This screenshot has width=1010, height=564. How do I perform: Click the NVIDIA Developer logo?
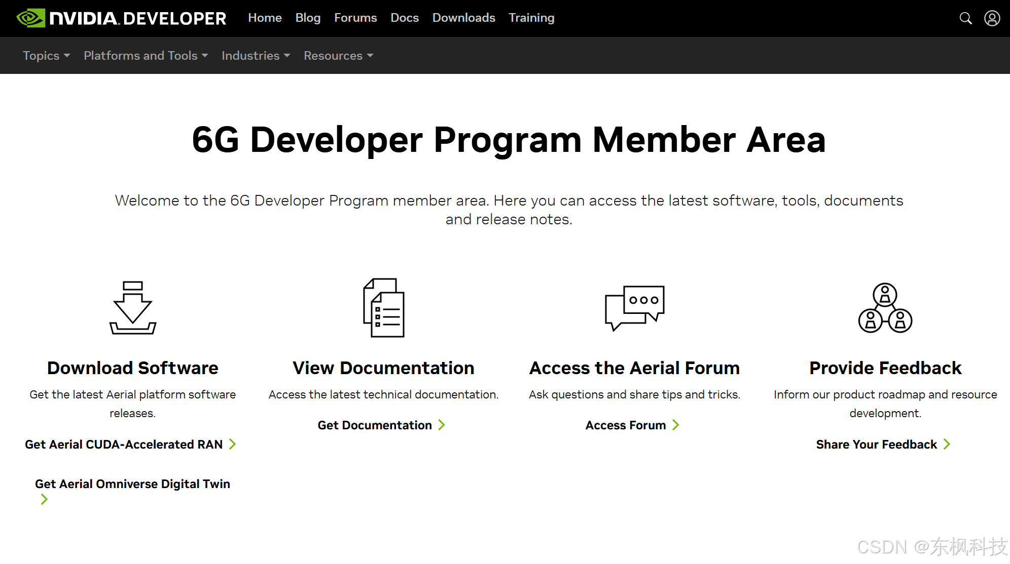point(122,18)
